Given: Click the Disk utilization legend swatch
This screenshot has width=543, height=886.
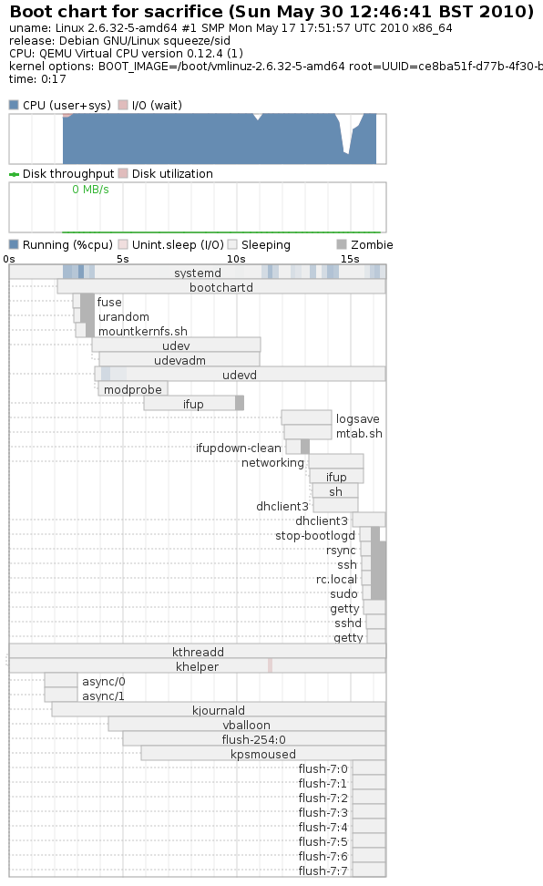Looking at the screenshot, I should click(123, 173).
